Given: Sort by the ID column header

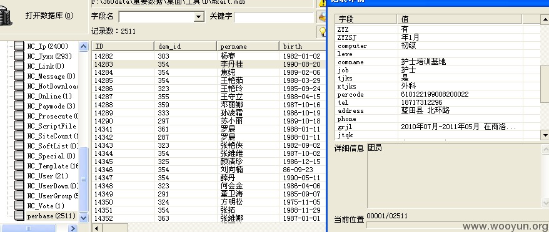Looking at the screenshot, I should [x=123, y=46].
